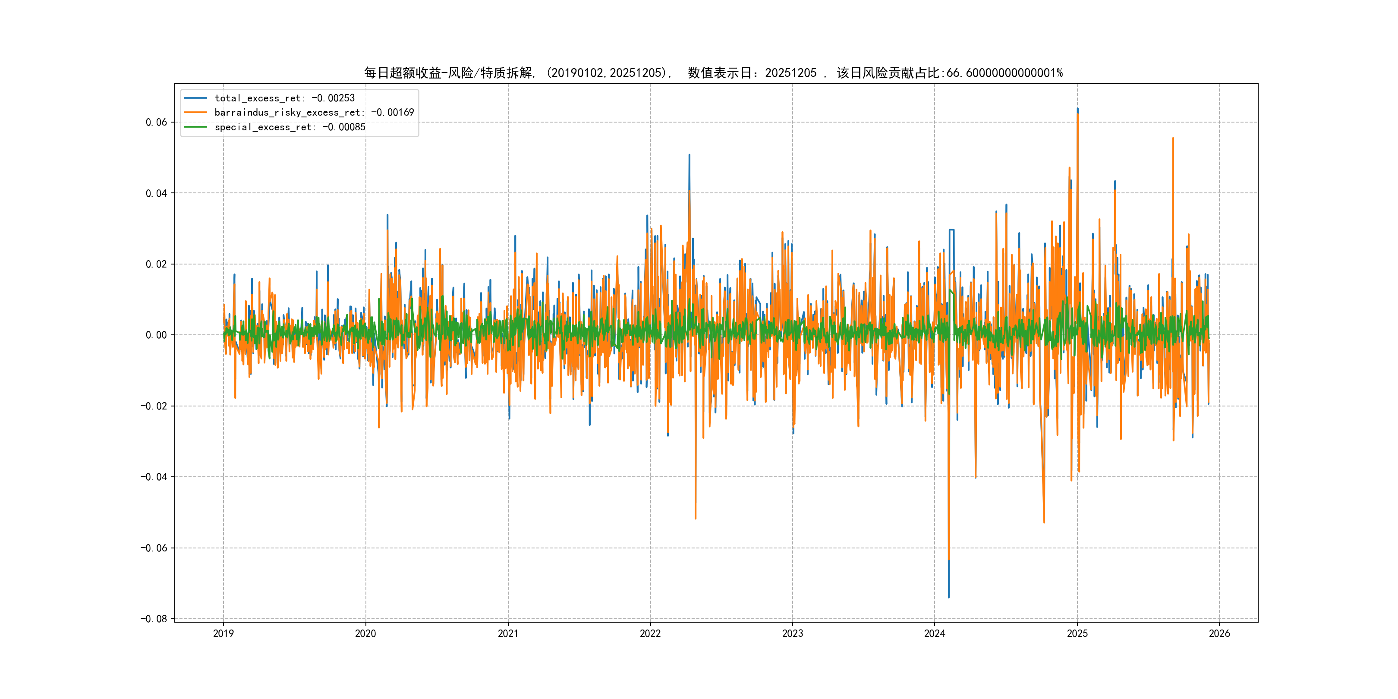Click the orange barraindus_risky_excess_ret legend line

195,112
